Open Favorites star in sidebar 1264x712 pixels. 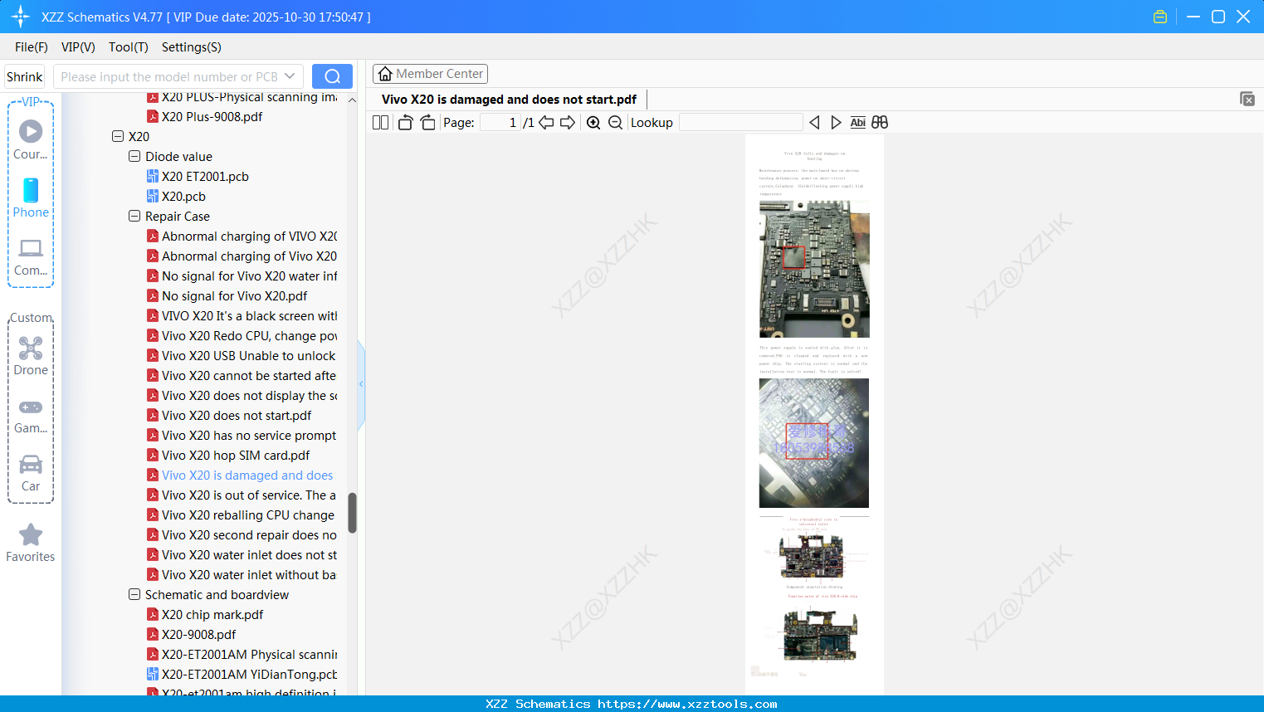pos(31,543)
